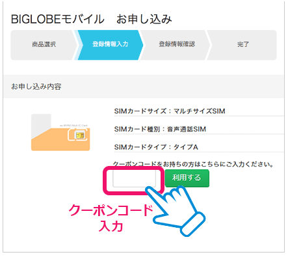The image size is (288, 261).
Task: Click the SIM card product image
Action: coord(60,132)
